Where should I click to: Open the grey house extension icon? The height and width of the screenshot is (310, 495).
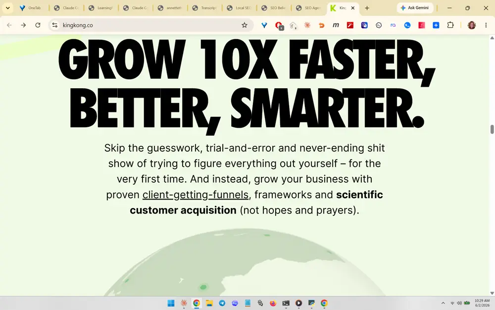pos(293,25)
